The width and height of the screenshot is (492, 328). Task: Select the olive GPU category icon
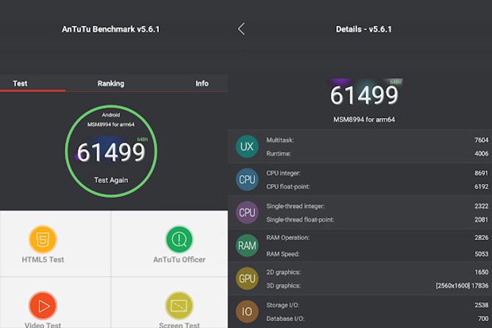[247, 278]
